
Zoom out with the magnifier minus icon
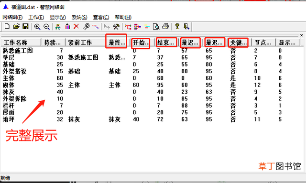(46, 27)
